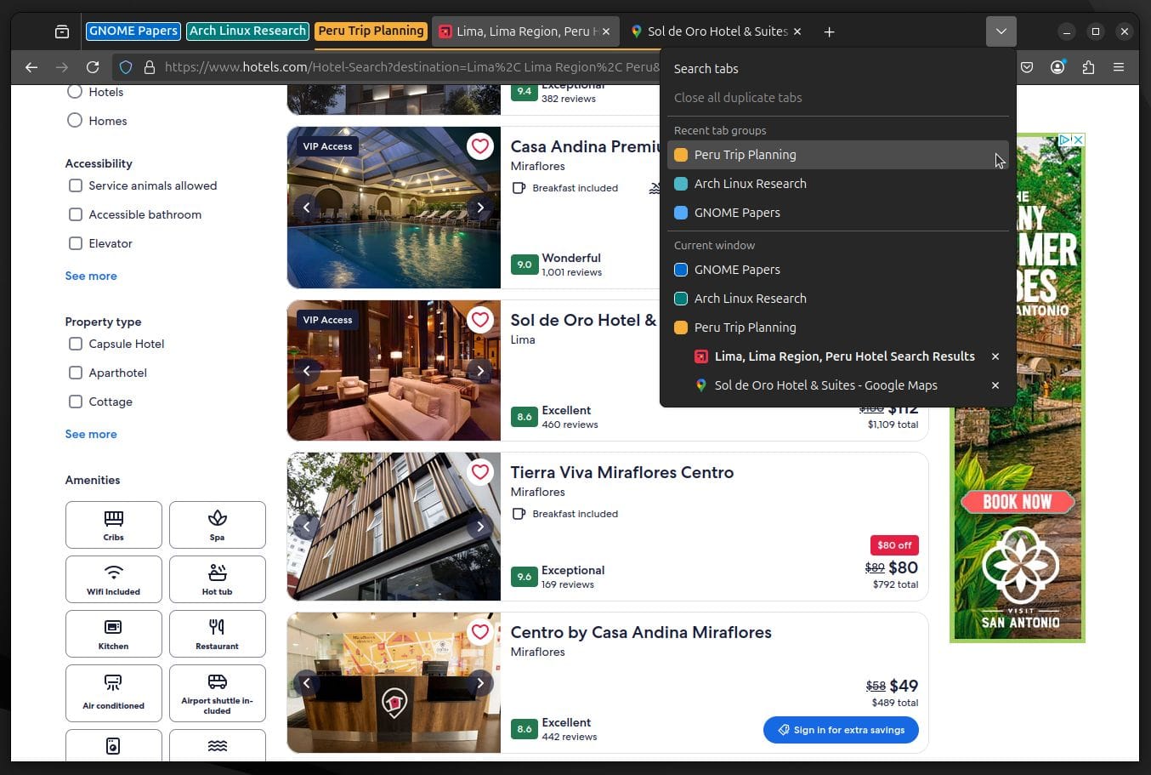The image size is (1151, 775).
Task: Select Arch Linux Research in recent tab groups
Action: pyautogui.click(x=750, y=184)
